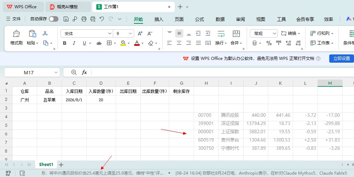Click the Format Painter (格式刷) icon
The image size is (354, 177).
[16, 34]
